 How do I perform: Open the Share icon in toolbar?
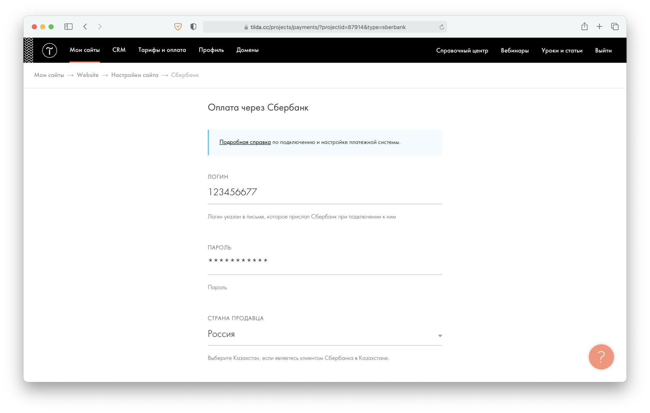click(584, 26)
